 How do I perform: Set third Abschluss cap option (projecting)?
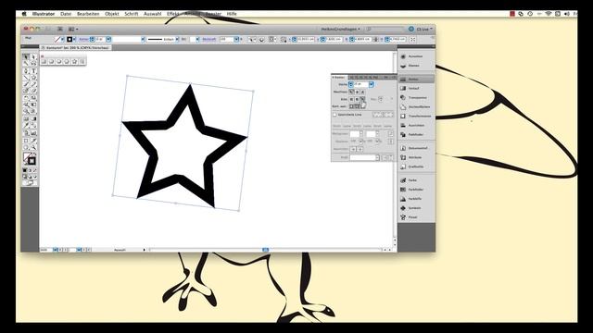tap(362, 92)
